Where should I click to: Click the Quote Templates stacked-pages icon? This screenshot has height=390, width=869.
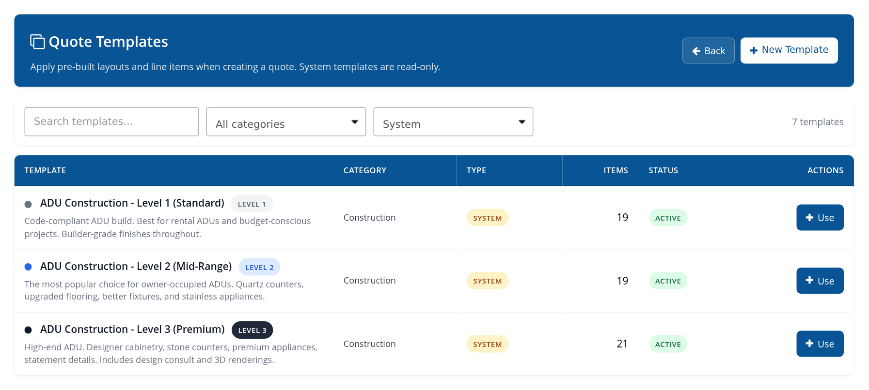37,42
